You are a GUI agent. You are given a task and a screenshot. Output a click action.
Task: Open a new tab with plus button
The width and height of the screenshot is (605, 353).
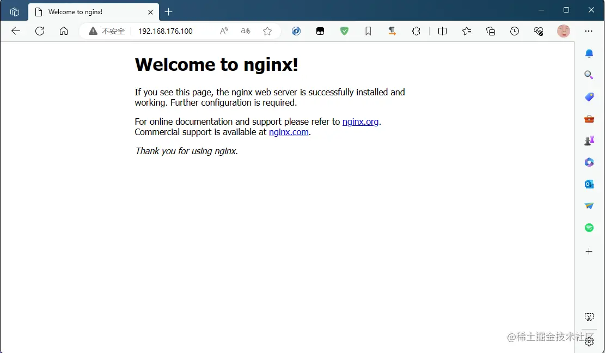coord(169,12)
